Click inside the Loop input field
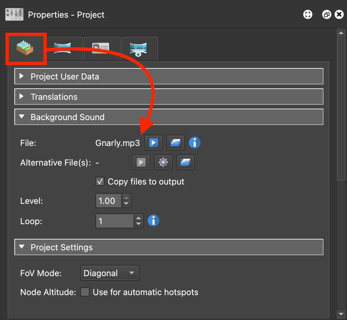 [113, 221]
